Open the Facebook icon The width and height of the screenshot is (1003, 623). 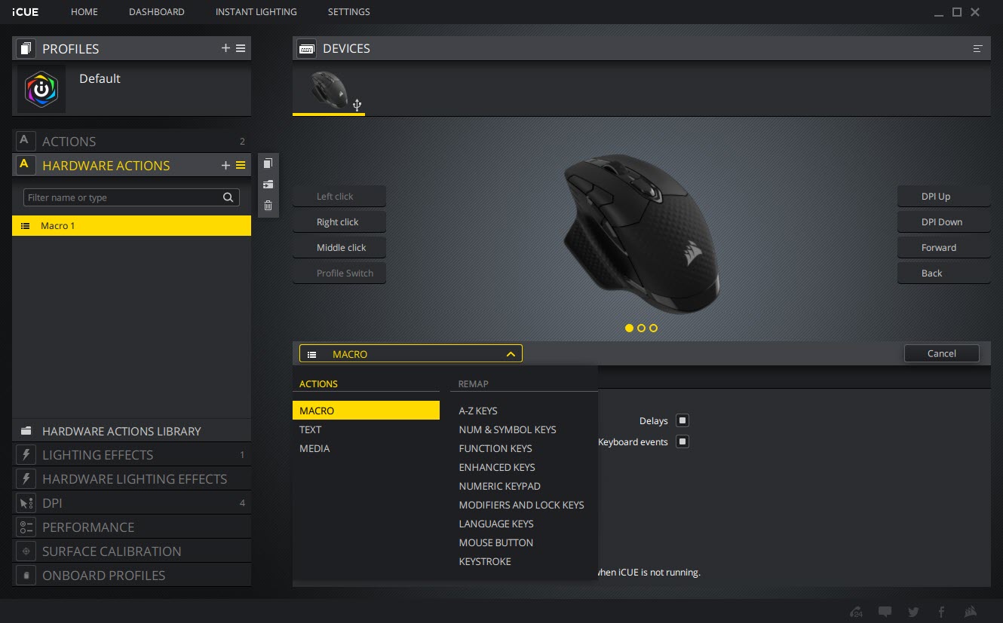point(941,612)
